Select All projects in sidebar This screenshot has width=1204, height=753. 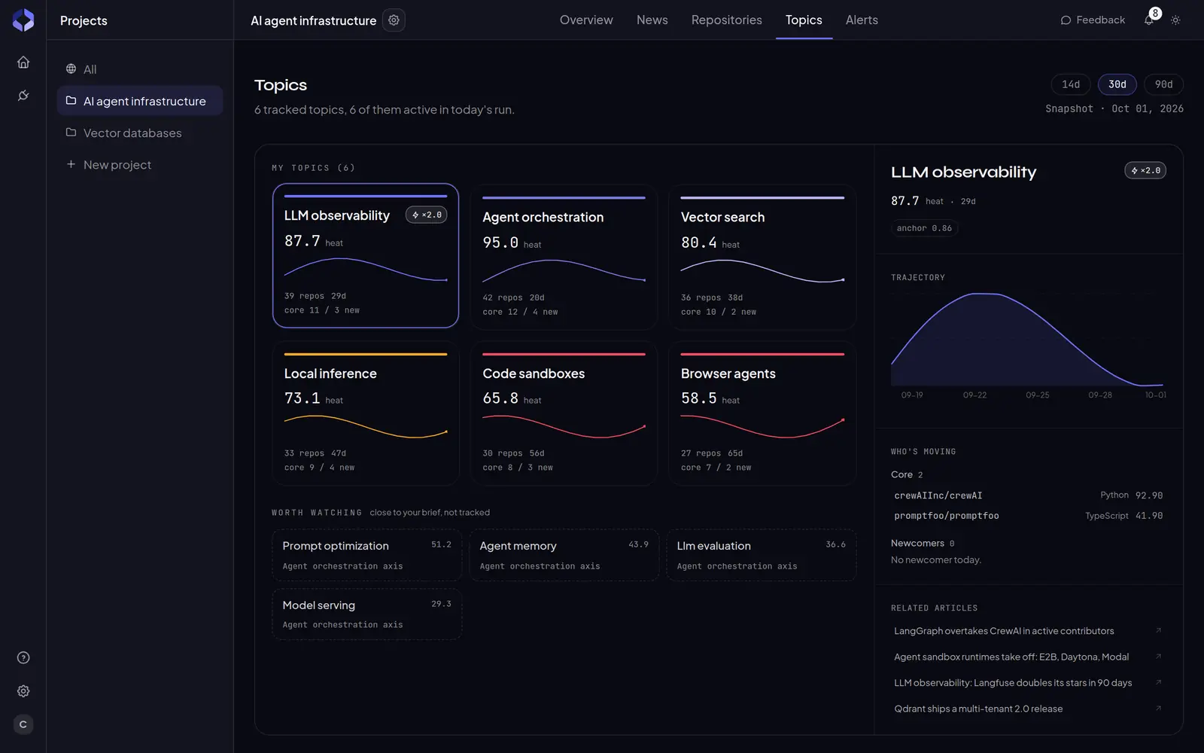pyautogui.click(x=140, y=69)
